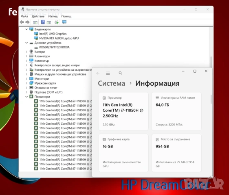Image resolution: width=229 pixels, height=195 pixels.
Task: Select the Монитори category label
Action: point(42,79)
